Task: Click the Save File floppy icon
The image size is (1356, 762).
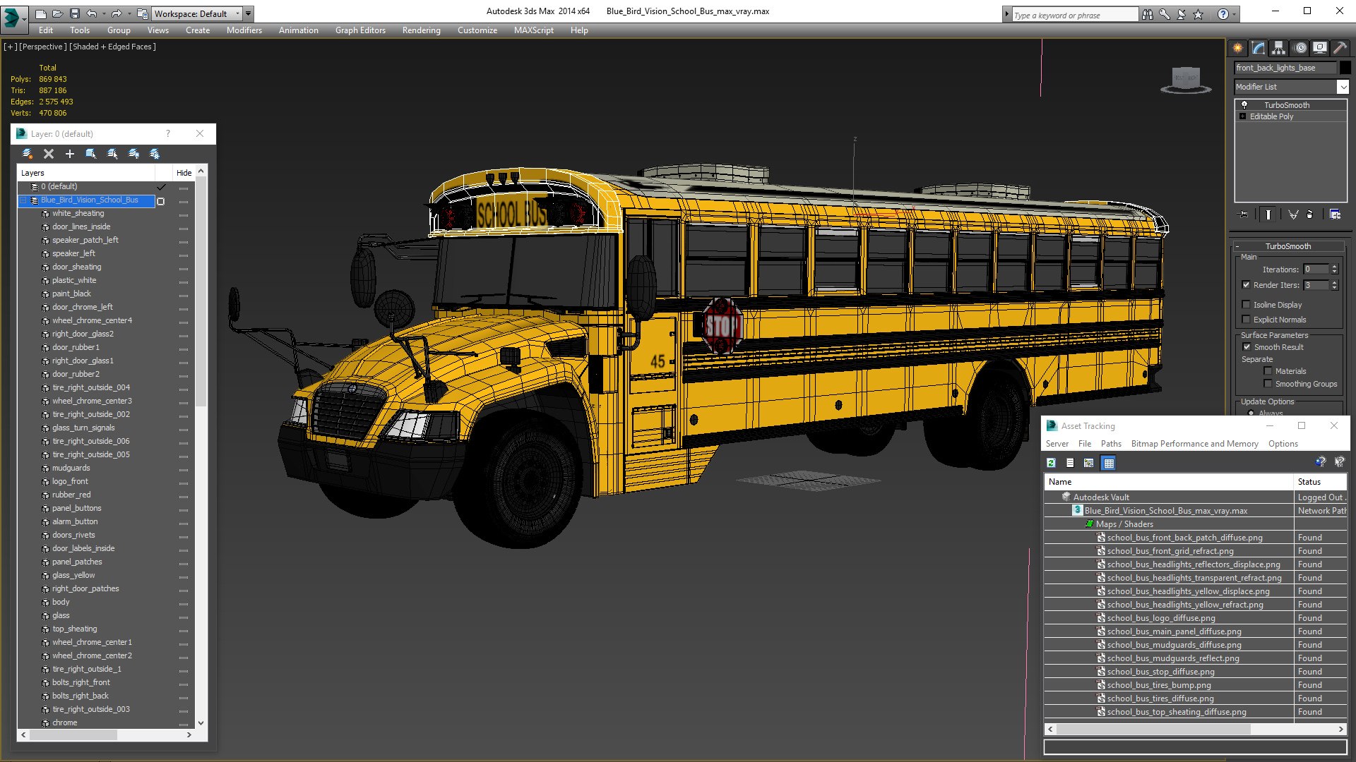Action: click(73, 13)
